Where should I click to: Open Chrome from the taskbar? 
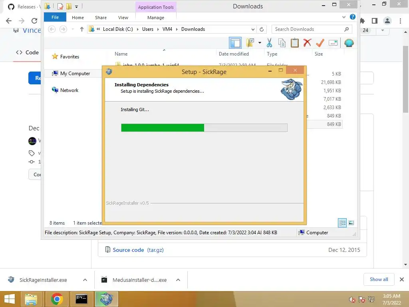pos(57,299)
